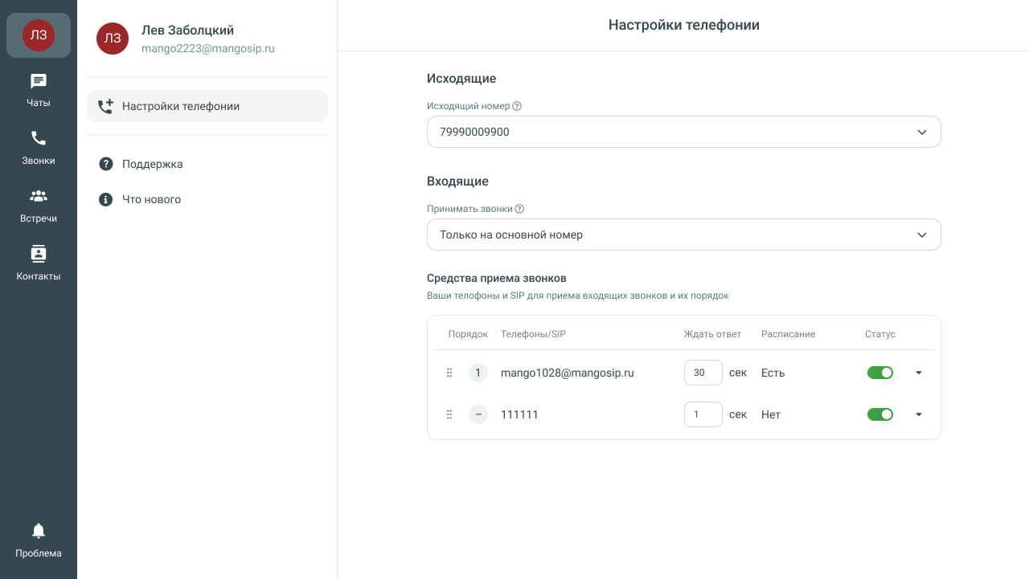1029x579 pixels.
Task: Click the Проблема bell icon
Action: [x=39, y=532]
